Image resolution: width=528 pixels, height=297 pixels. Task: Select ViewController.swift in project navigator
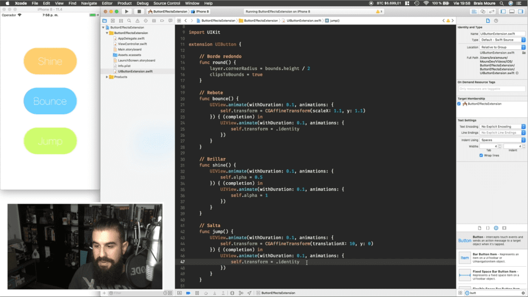(x=133, y=44)
